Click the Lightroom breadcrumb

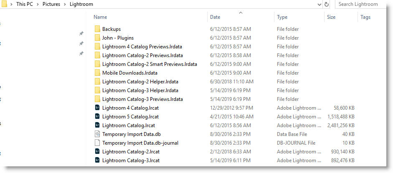pyautogui.click(x=81, y=4)
